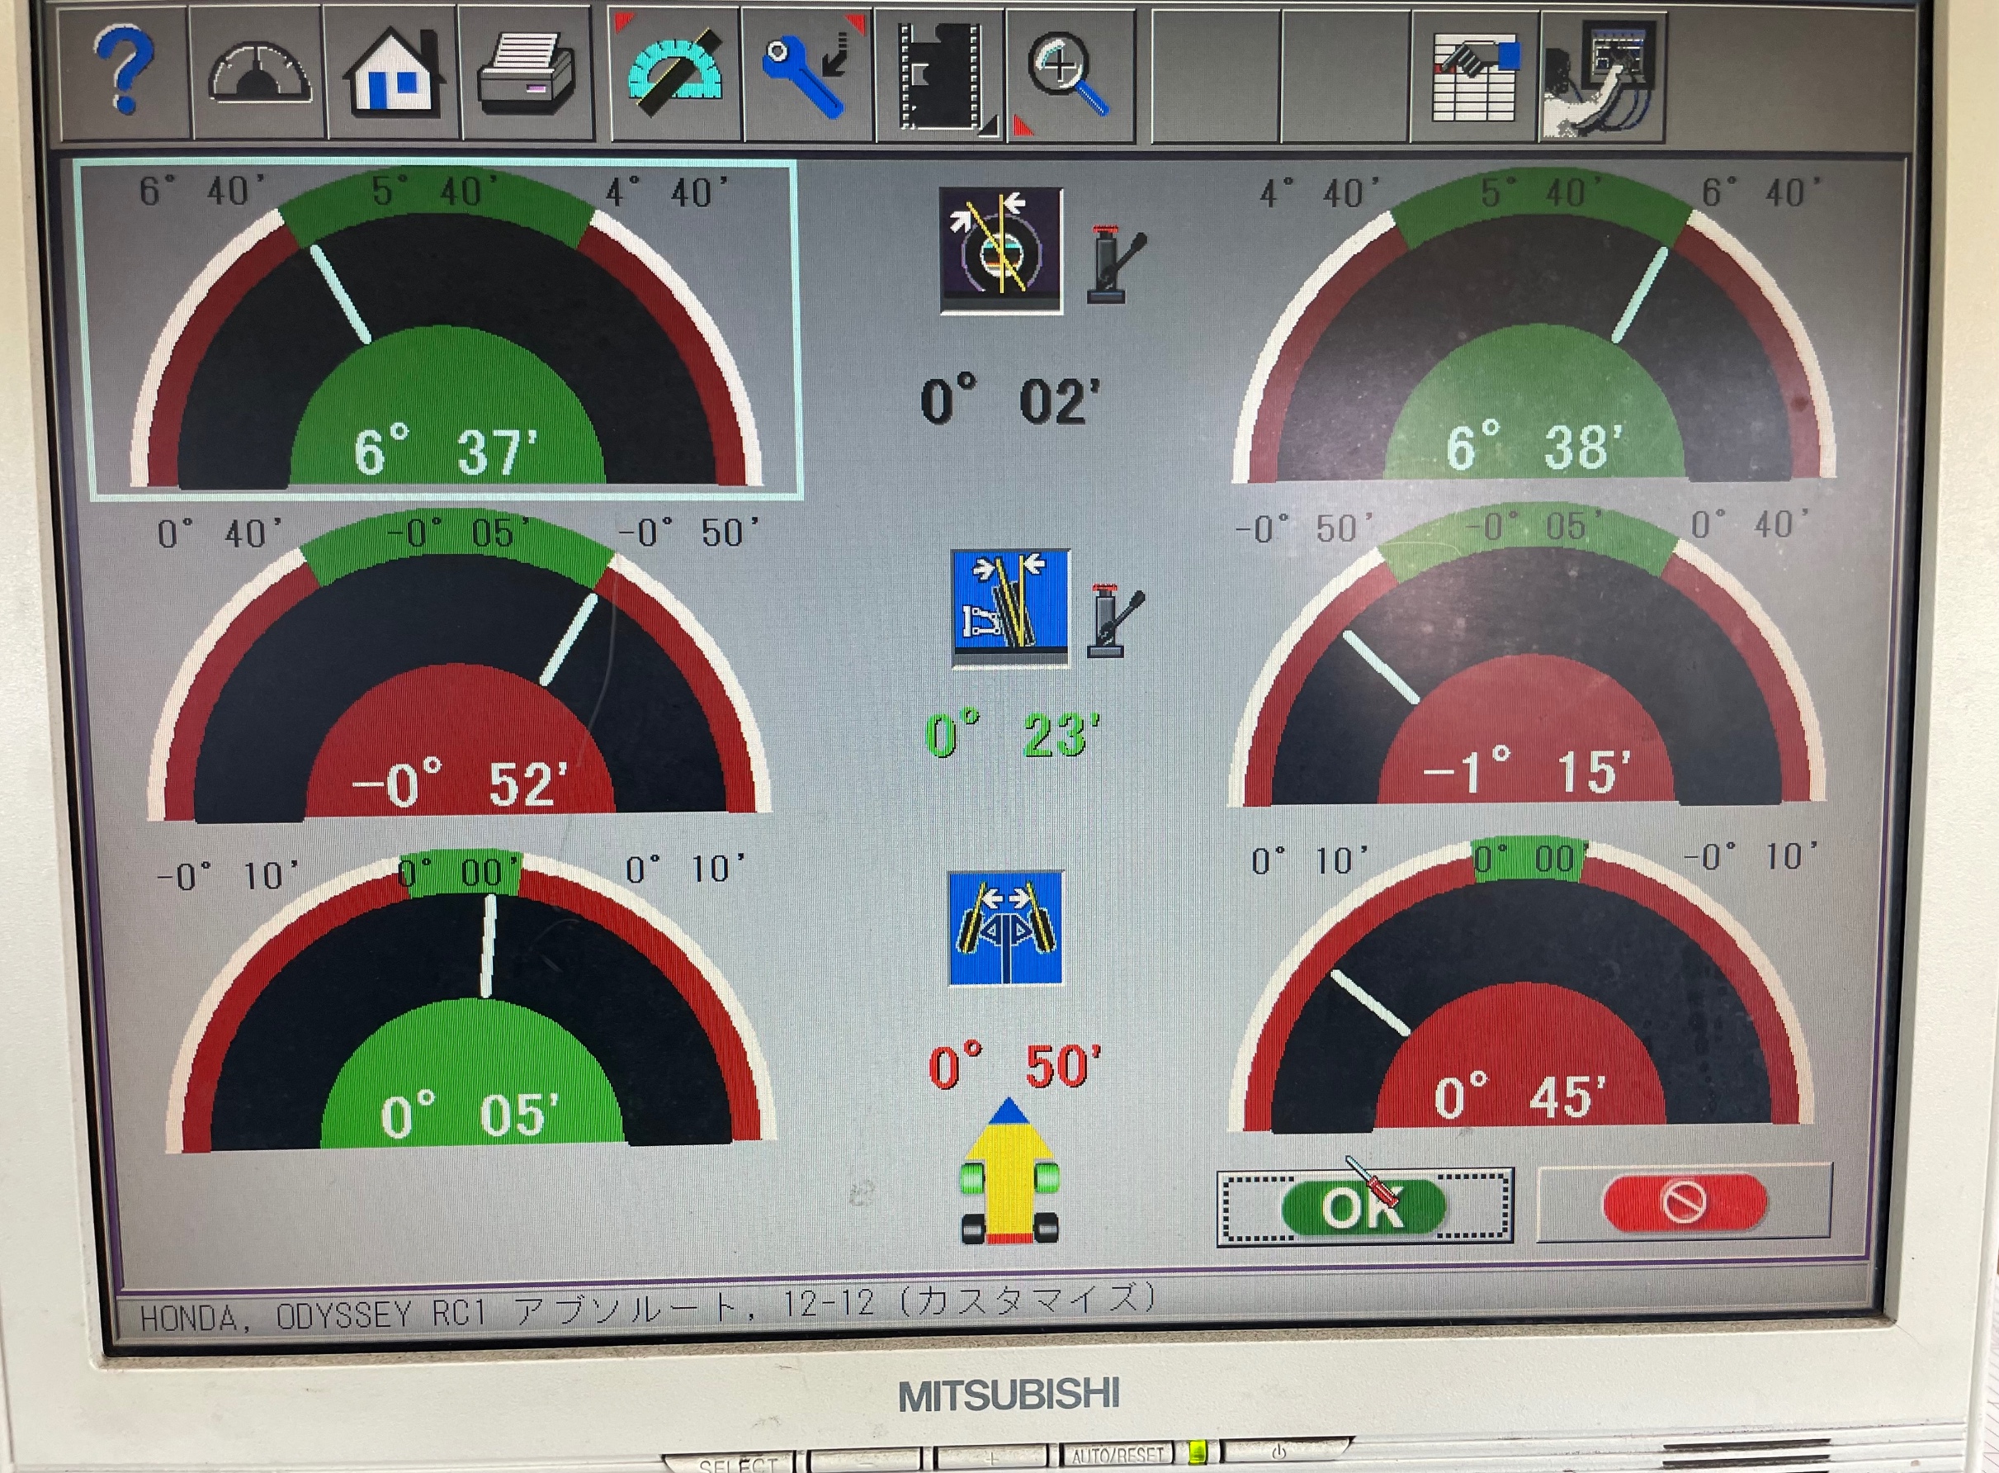1999x1473 pixels.
Task: Click the film strip icon in toolbar
Action: (942, 77)
